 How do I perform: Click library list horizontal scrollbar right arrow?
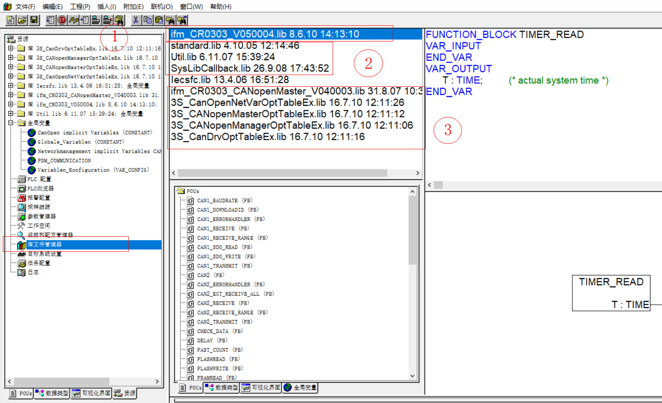(418, 173)
